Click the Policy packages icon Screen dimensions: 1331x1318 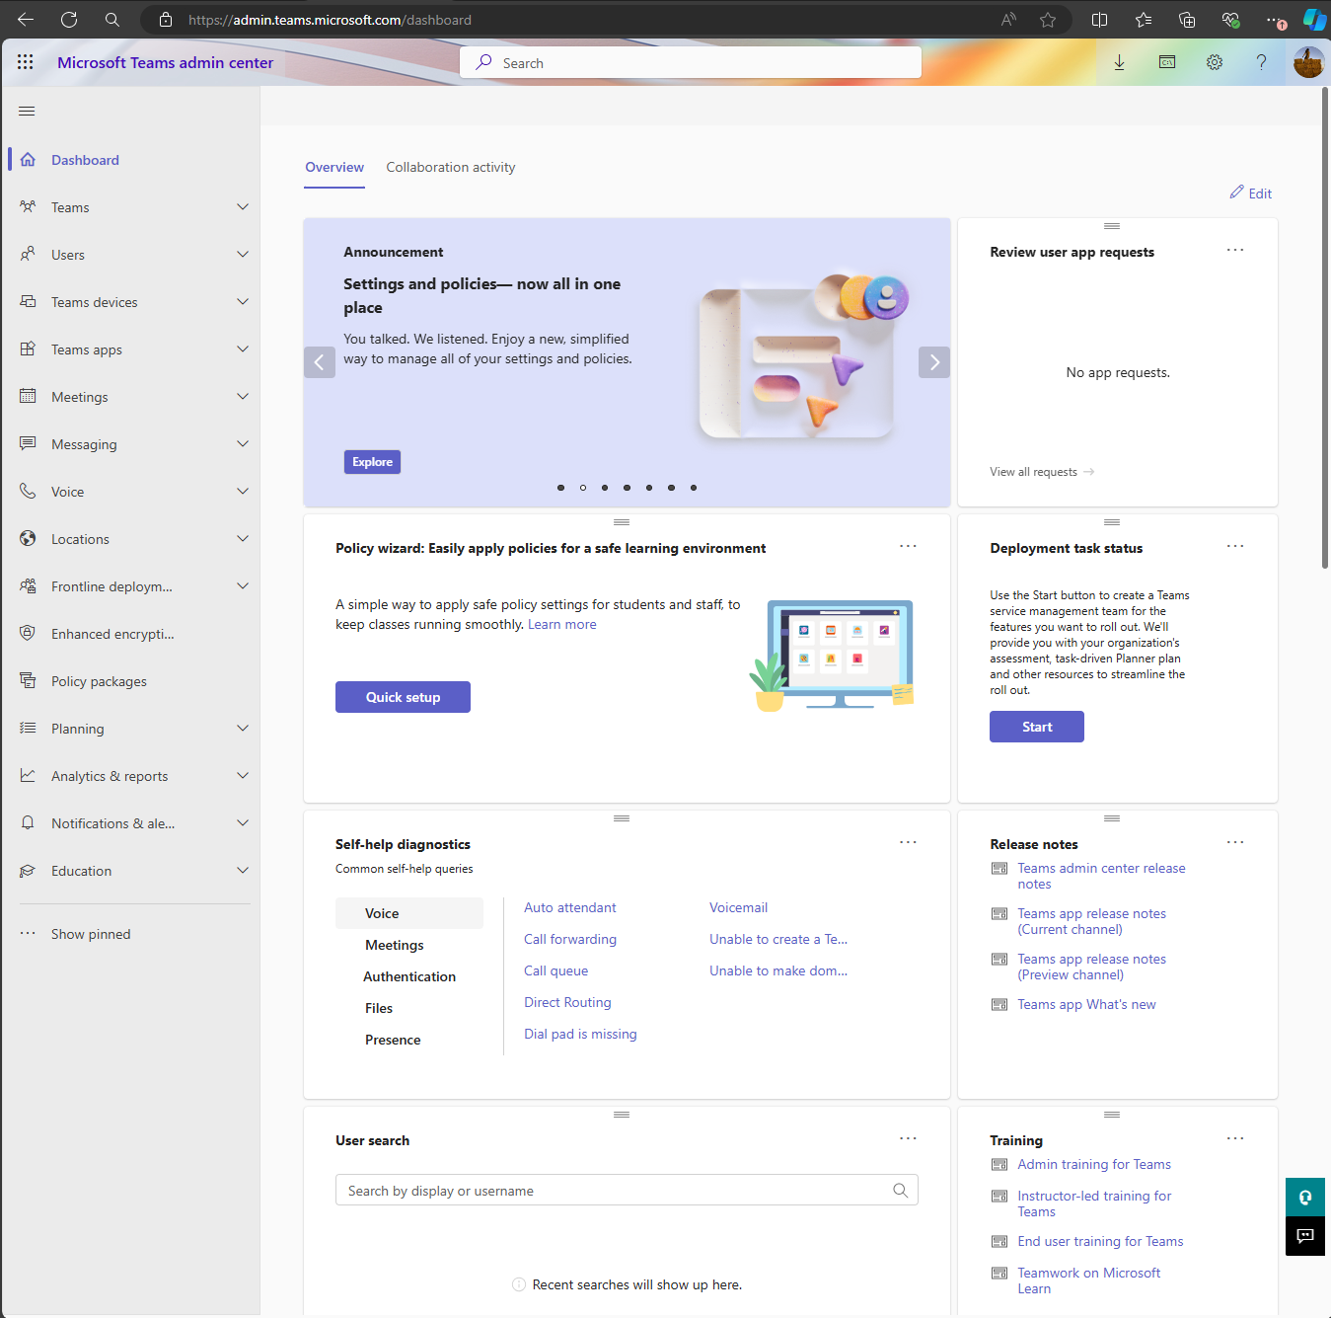29,680
